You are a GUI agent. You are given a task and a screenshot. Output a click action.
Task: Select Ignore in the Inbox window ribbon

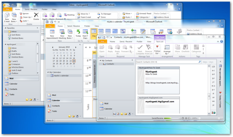[24, 13]
